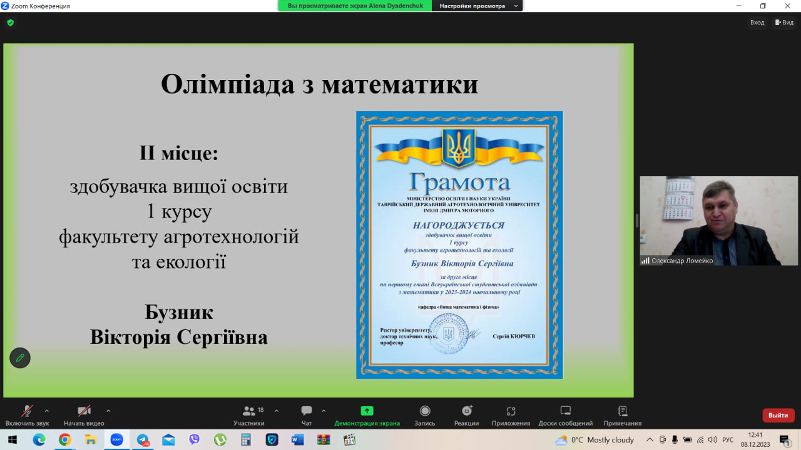This screenshot has height=450, width=801.
Task: Open the weather widget showing Mostly cloudy
Action: (x=594, y=440)
